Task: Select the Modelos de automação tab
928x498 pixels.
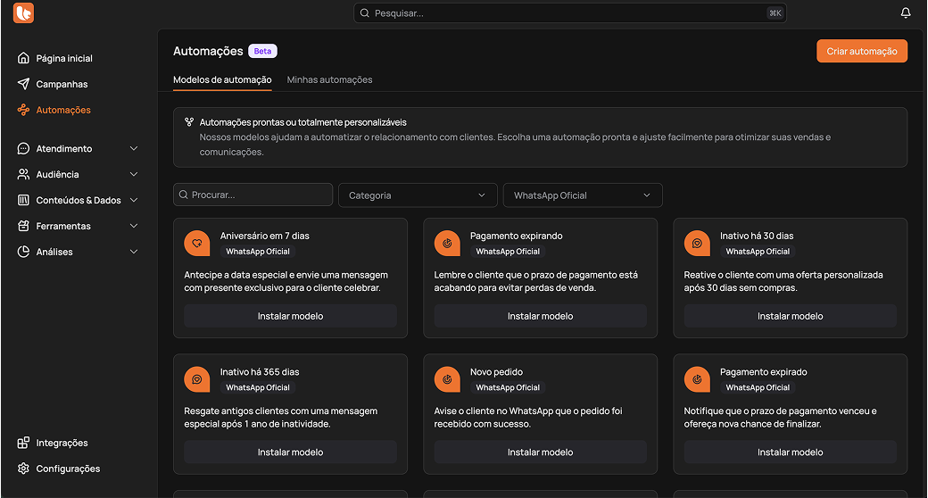Action: pyautogui.click(x=222, y=79)
